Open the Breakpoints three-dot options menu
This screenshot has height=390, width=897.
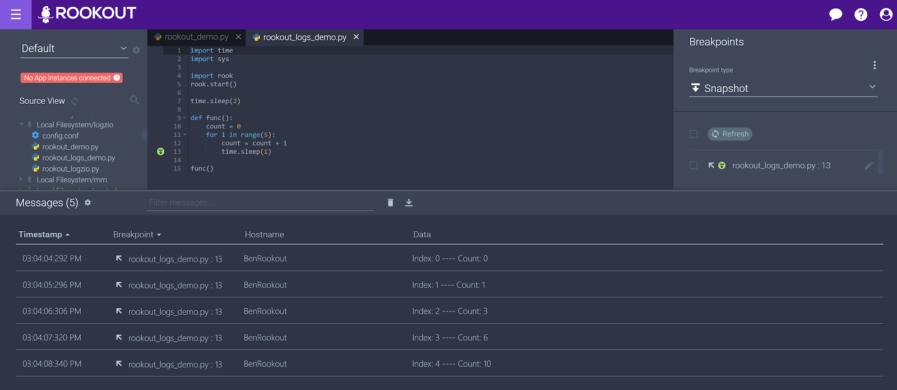pyautogui.click(x=874, y=65)
